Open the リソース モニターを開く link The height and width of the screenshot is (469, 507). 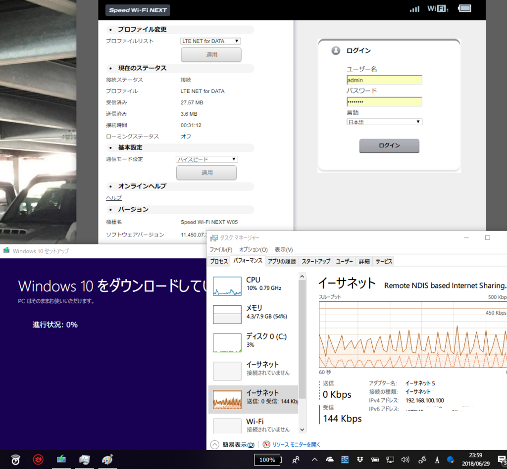[x=296, y=445]
